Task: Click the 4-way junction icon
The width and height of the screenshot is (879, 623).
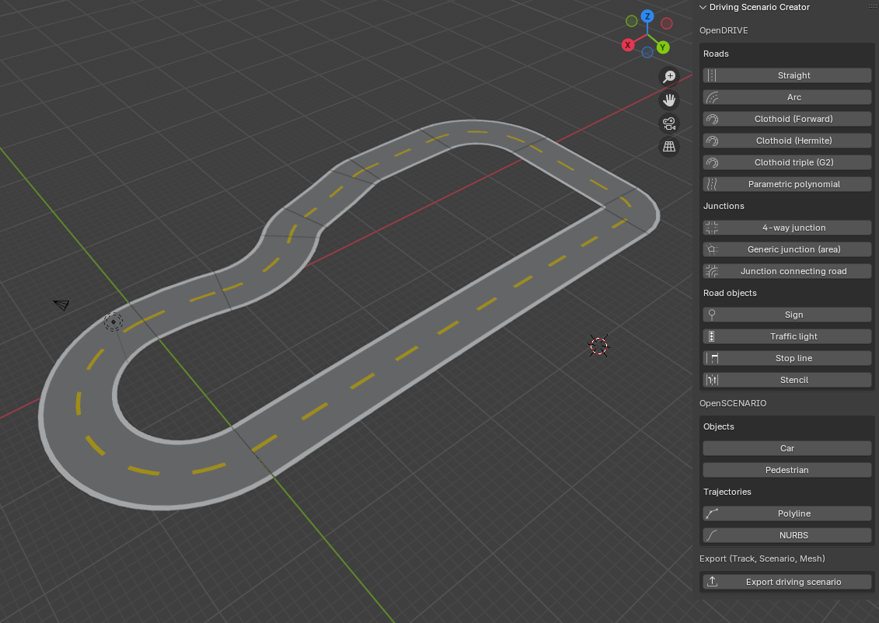Action: tap(712, 228)
